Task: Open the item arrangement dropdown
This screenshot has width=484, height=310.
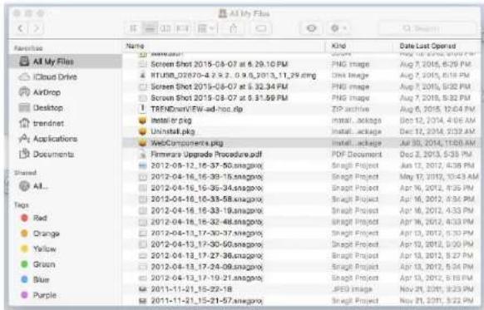Action: [206, 29]
